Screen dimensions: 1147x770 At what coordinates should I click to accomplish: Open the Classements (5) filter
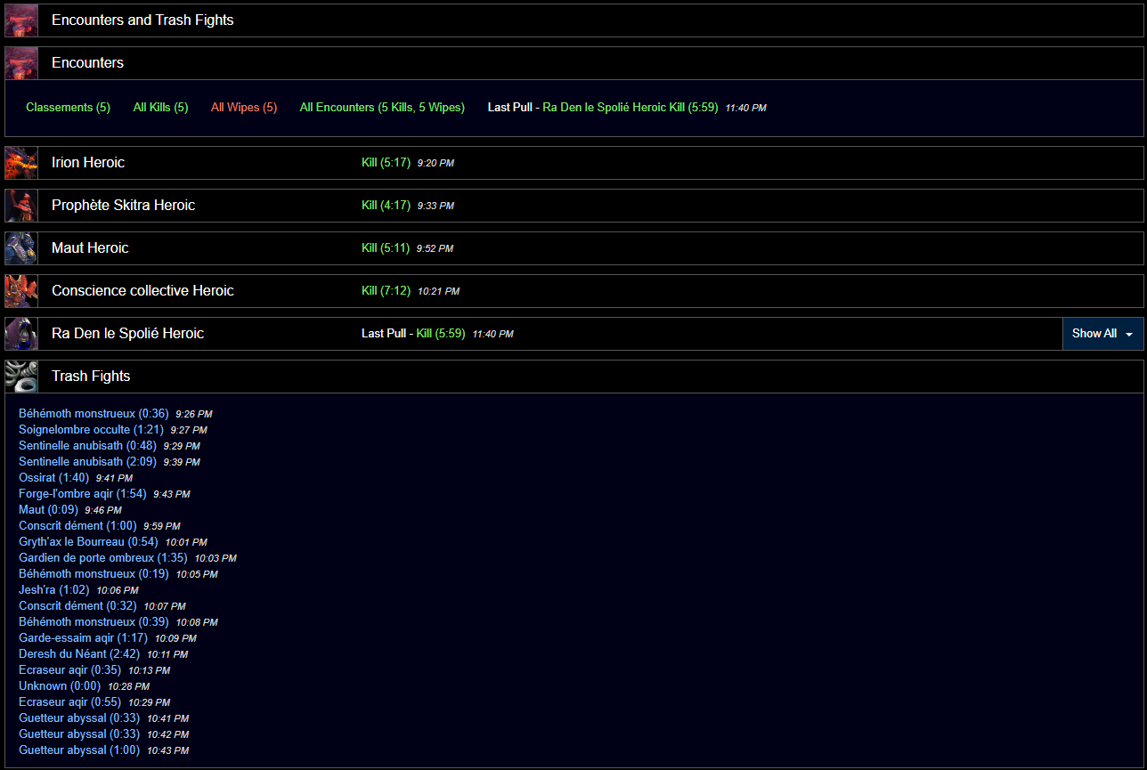[x=68, y=108]
